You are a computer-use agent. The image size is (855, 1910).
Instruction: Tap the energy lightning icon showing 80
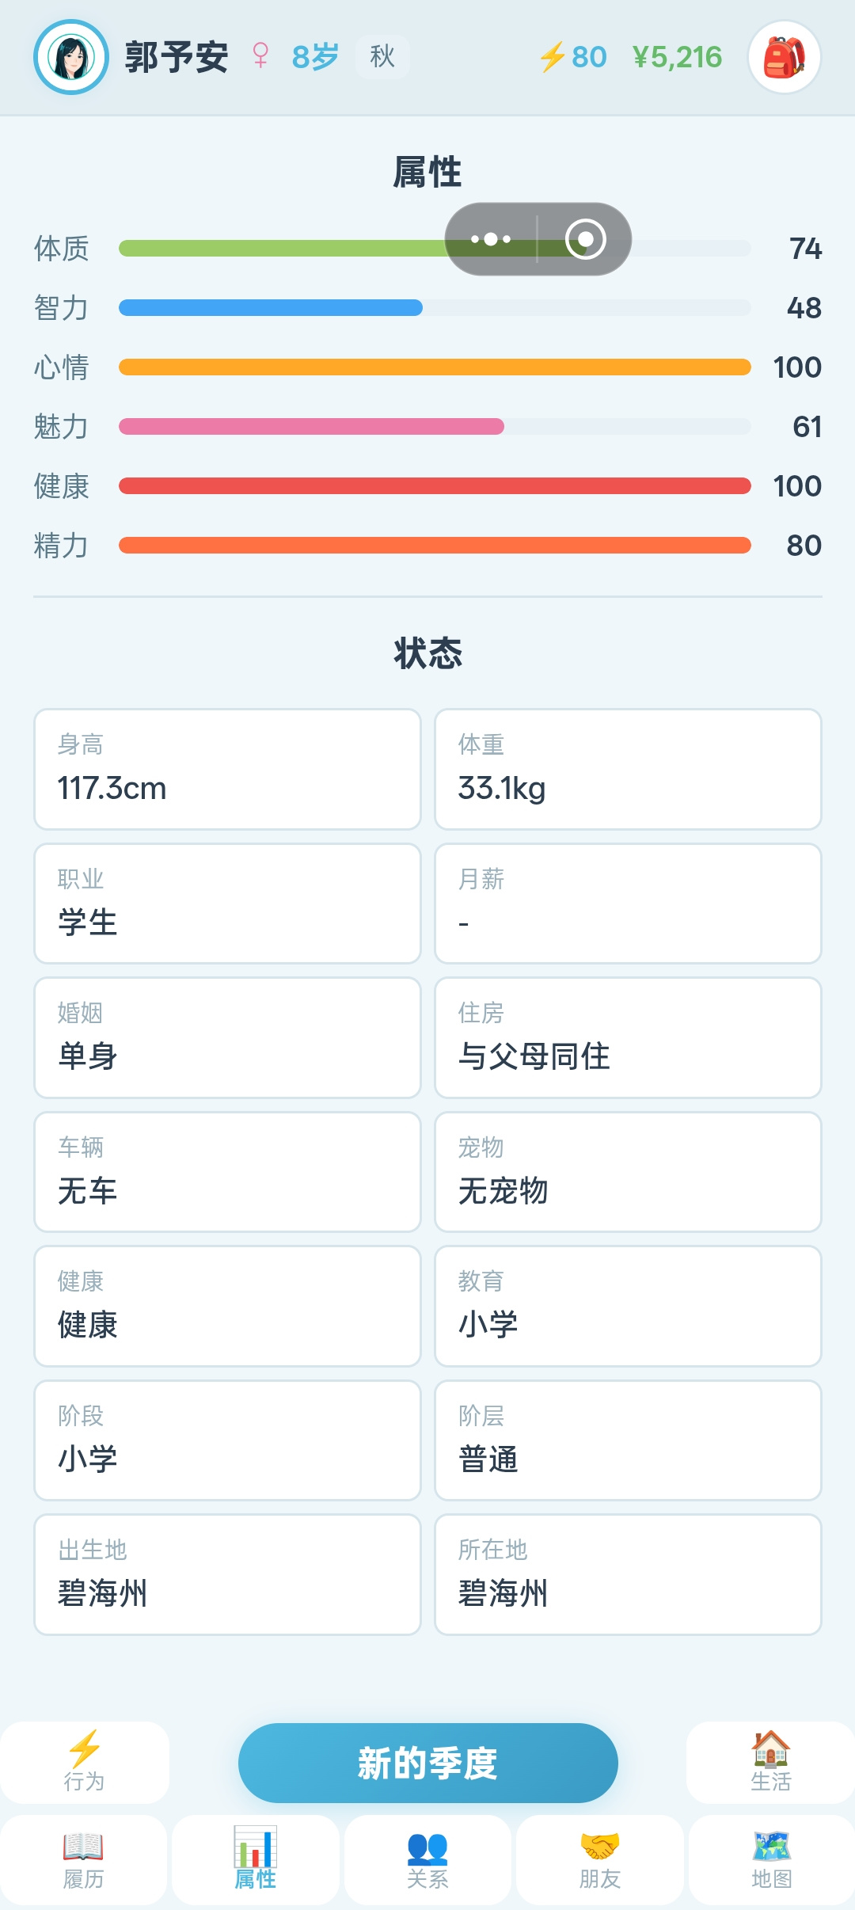pos(552,57)
